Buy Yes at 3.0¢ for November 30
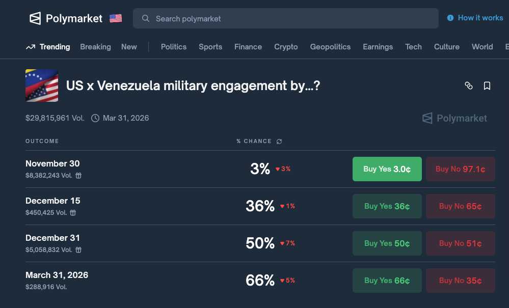The width and height of the screenshot is (509, 308). [x=387, y=169]
